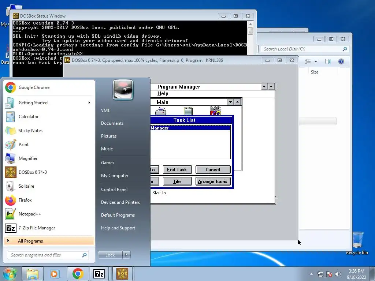Open File Explorer from the taskbar
375x281 pixels.
coord(33,274)
